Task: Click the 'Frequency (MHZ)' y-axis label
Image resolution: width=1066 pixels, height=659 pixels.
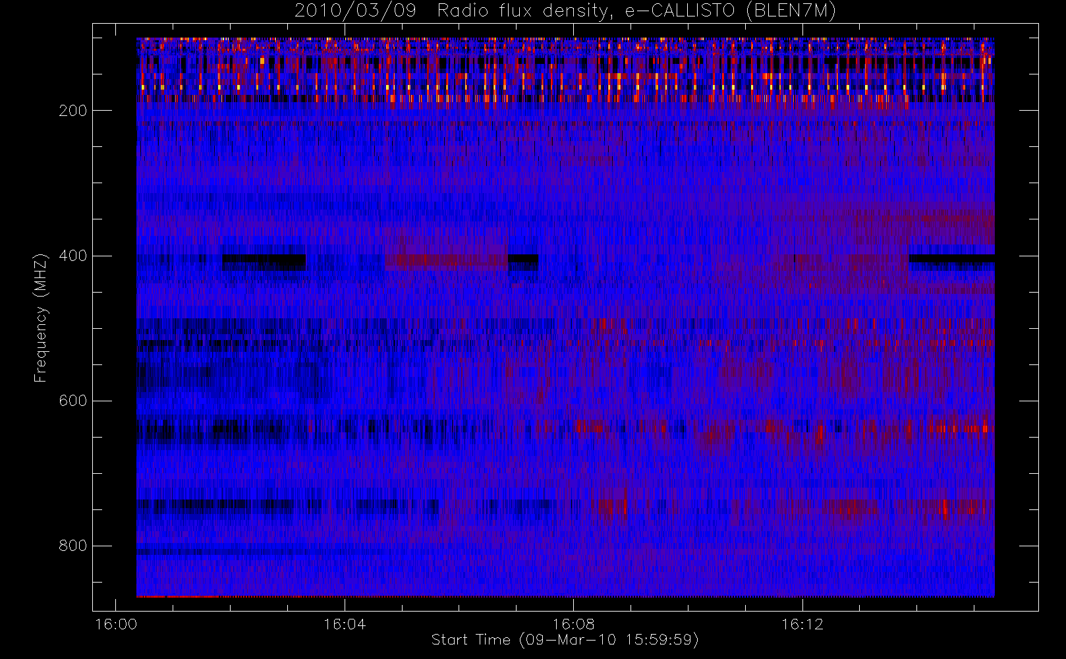Action: pyautogui.click(x=41, y=318)
